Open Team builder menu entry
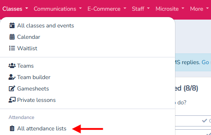 pyautogui.click(x=34, y=77)
